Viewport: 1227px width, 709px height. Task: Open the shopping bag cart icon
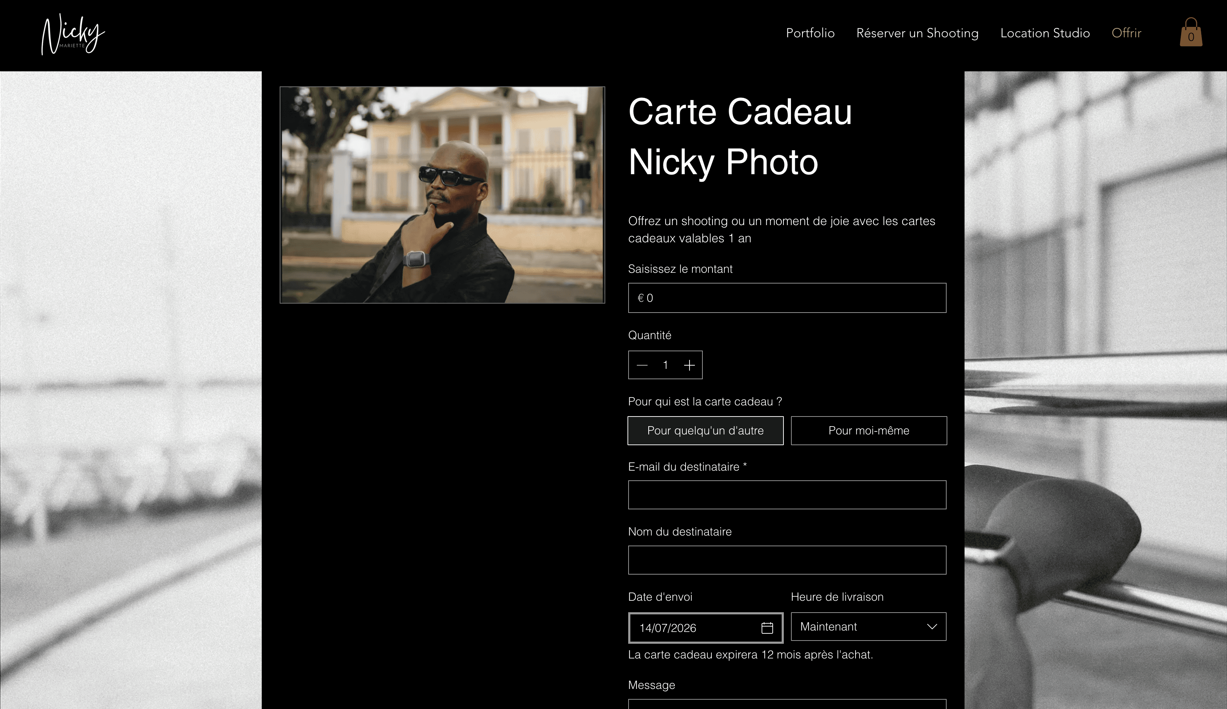click(1191, 33)
